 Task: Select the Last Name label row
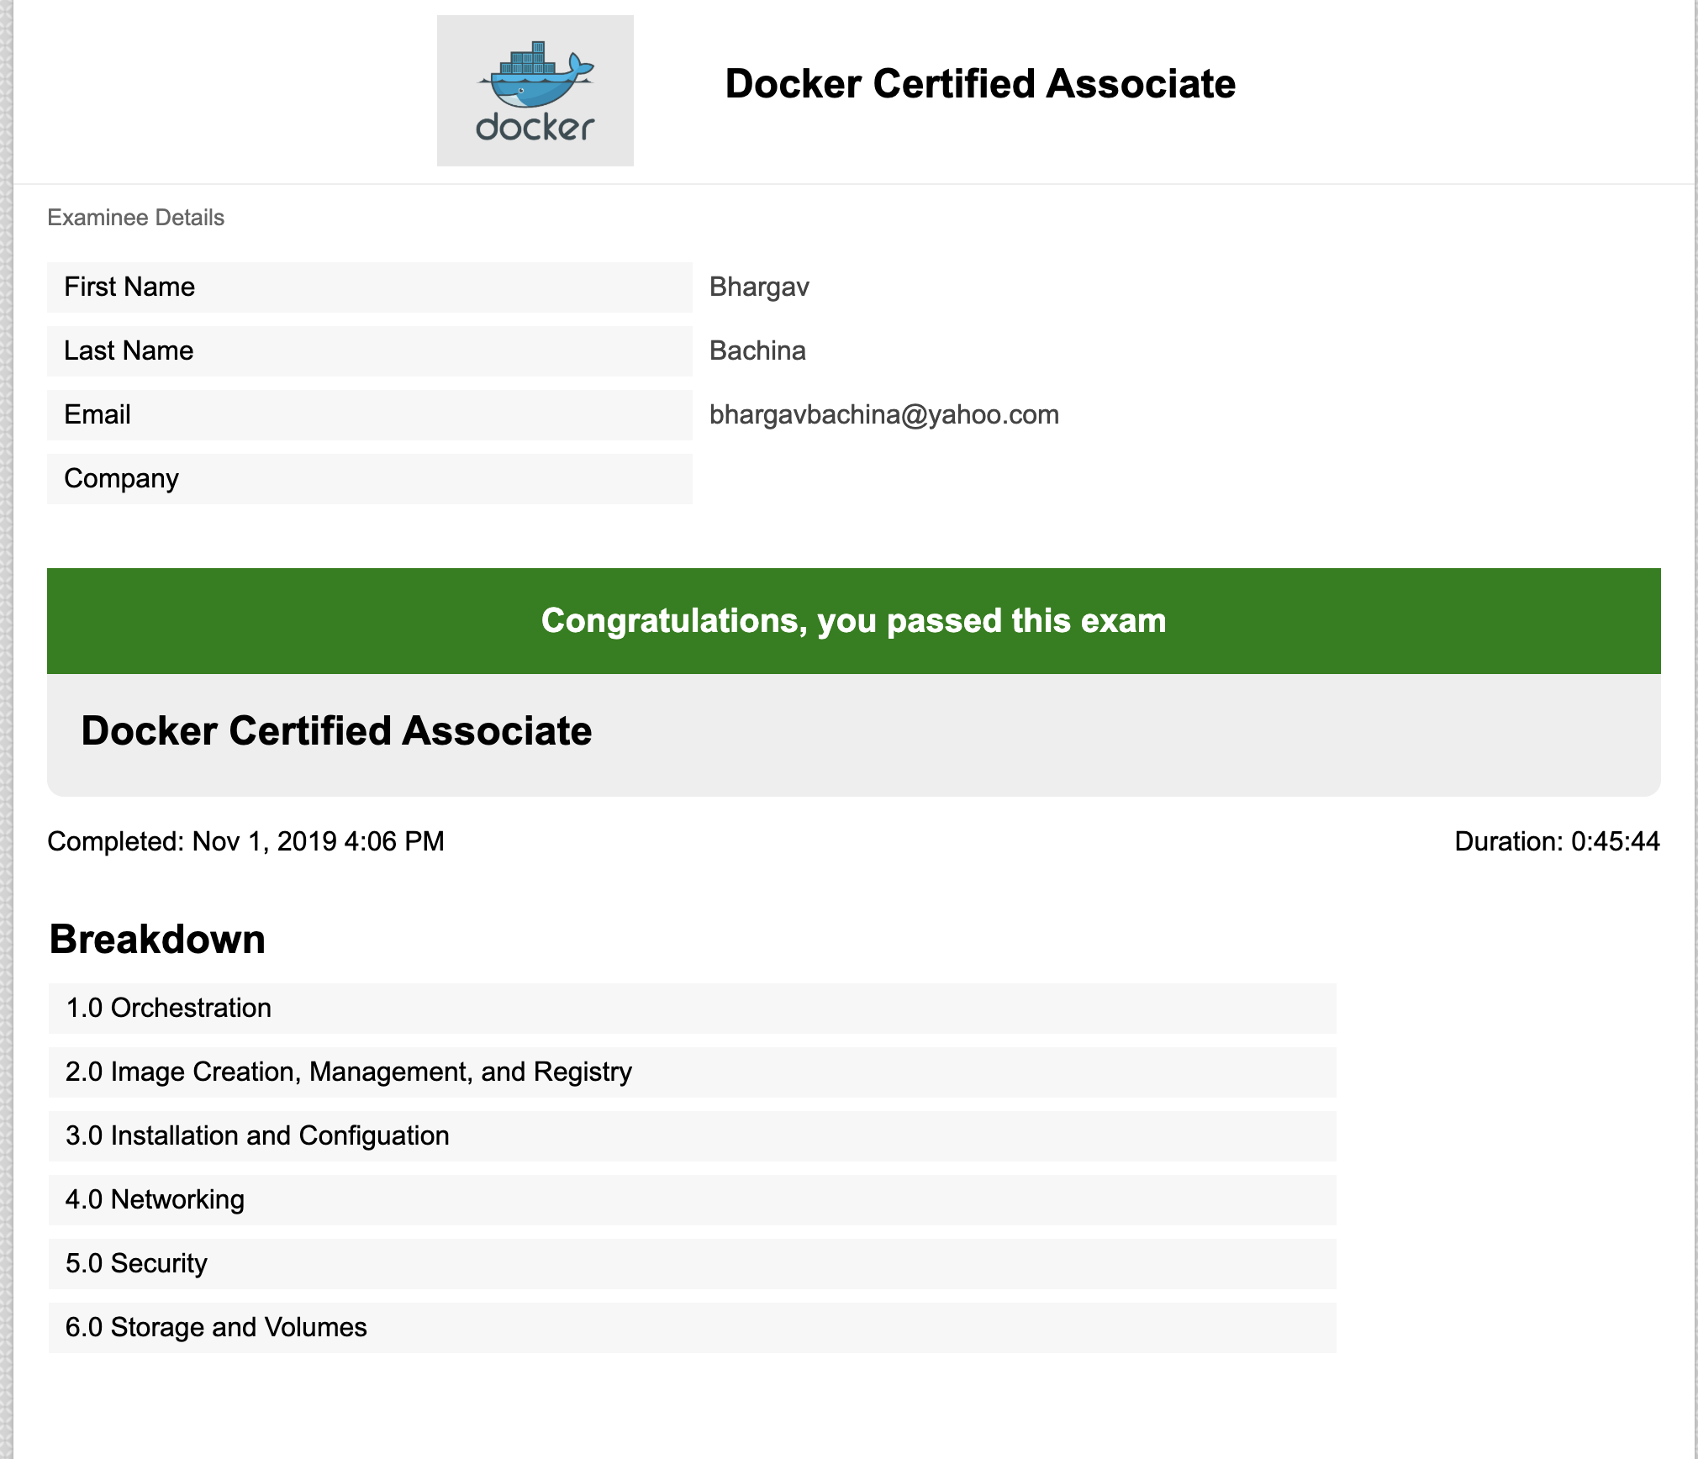point(369,351)
